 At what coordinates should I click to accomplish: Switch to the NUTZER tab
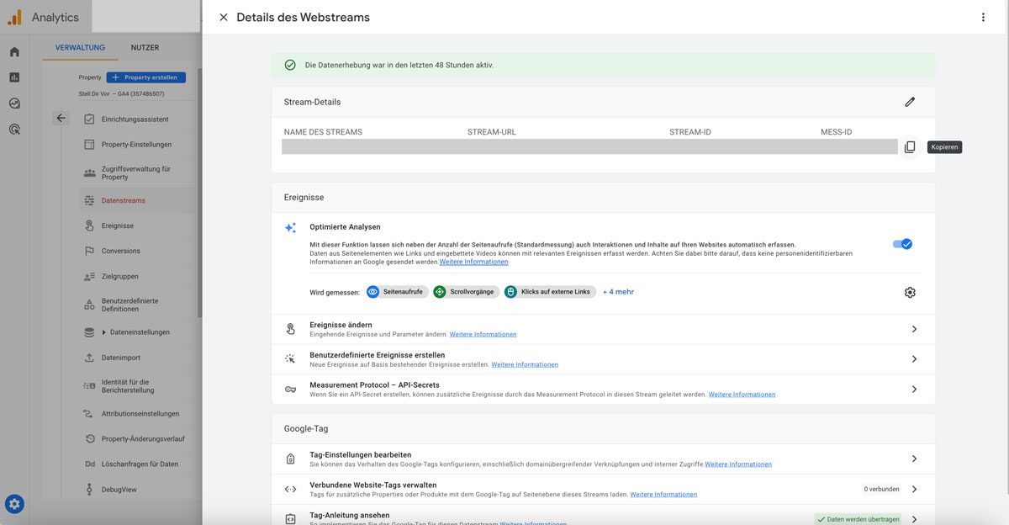coord(145,48)
